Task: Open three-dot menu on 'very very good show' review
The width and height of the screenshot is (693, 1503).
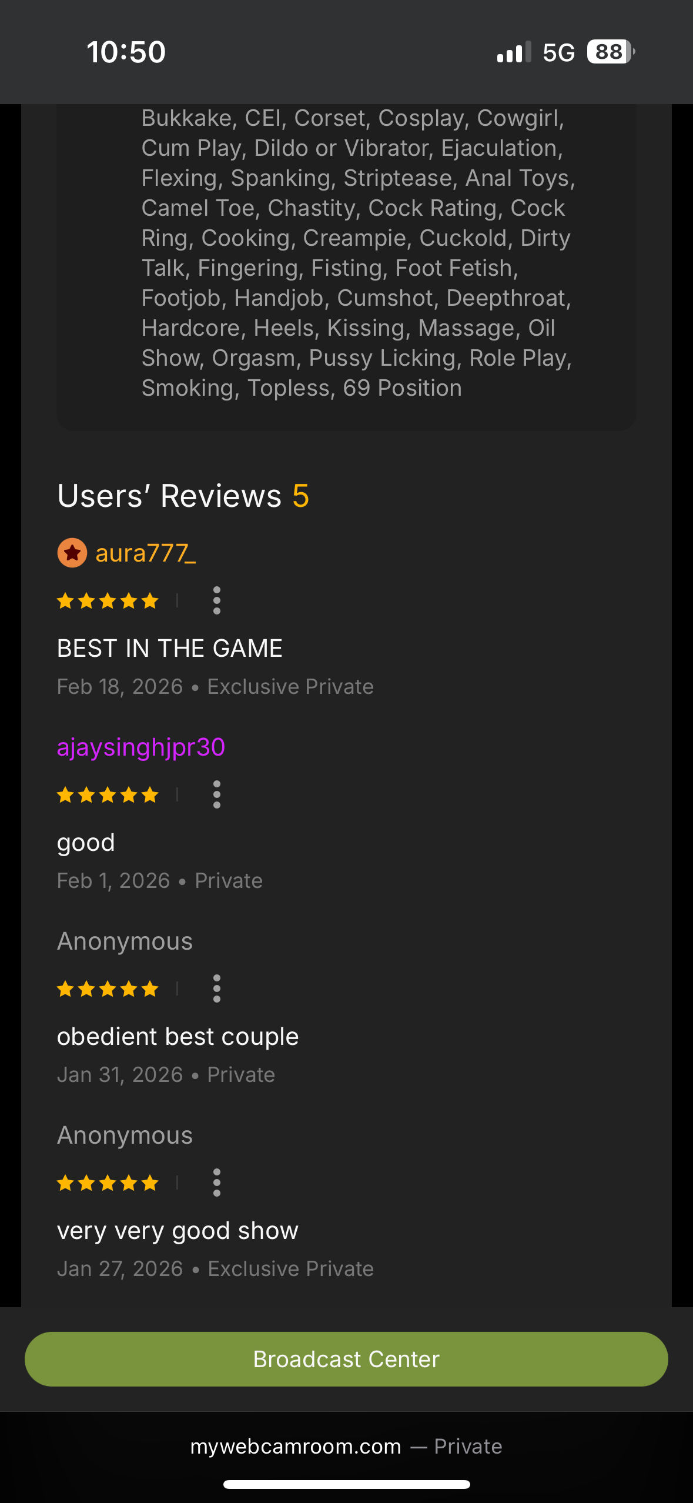Action: pos(217,1183)
